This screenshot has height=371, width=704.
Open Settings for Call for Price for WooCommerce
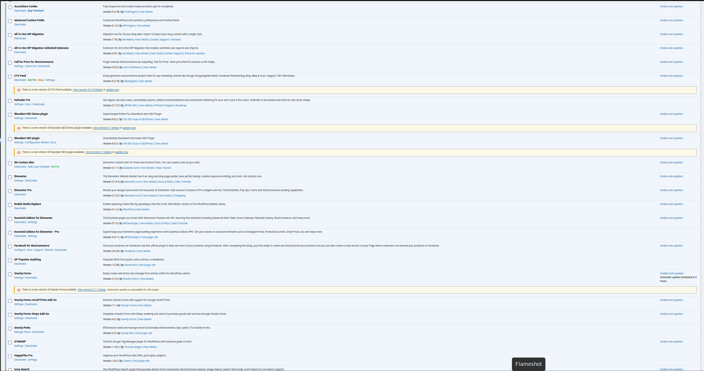coord(19,66)
